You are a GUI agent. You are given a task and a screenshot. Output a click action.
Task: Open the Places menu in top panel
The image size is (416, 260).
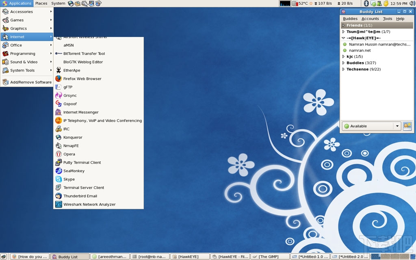(41, 3)
